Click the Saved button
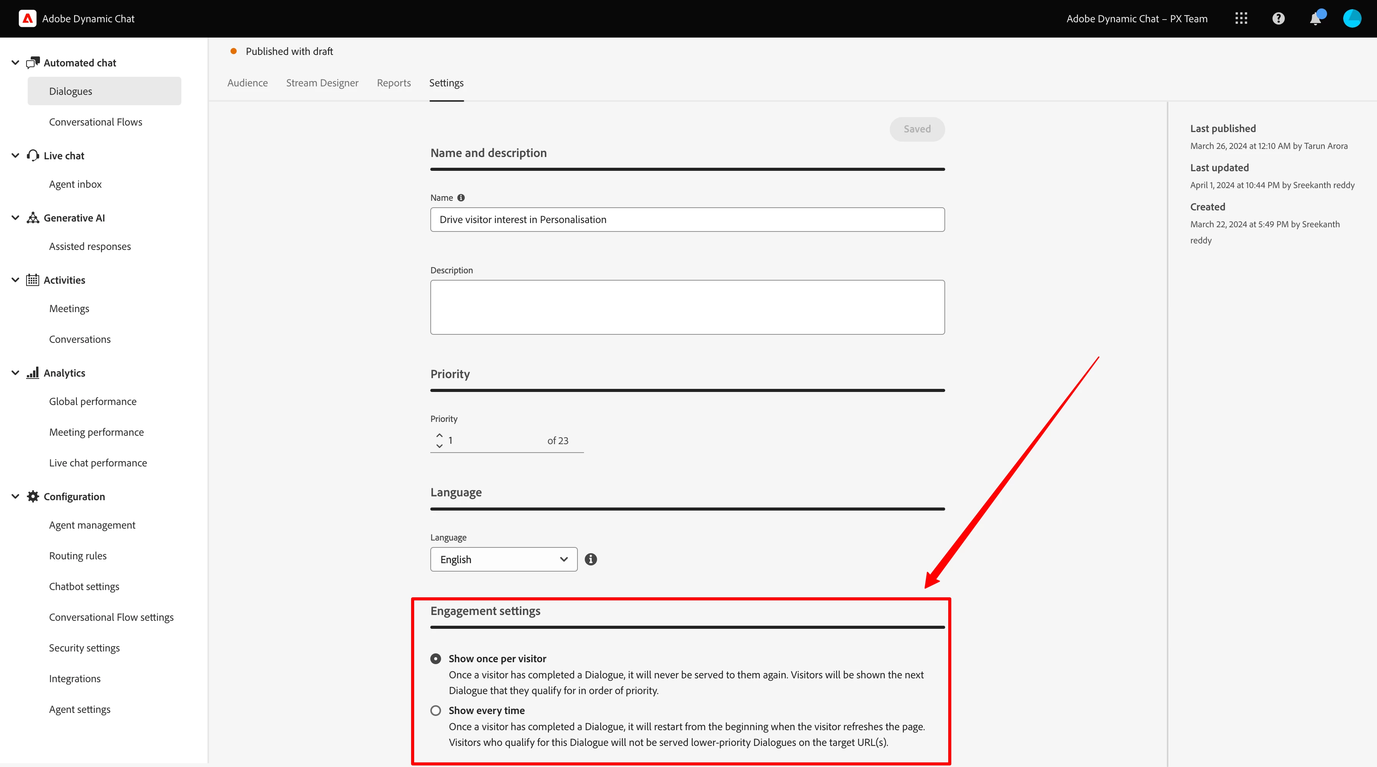Image resolution: width=1377 pixels, height=767 pixels. pos(917,129)
